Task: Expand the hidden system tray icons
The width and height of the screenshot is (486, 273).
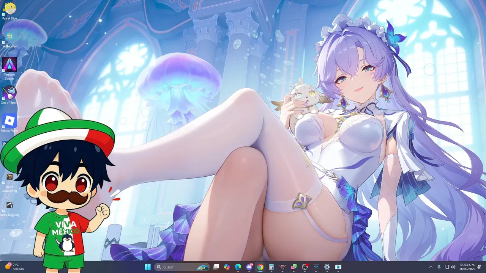Action: point(431,267)
